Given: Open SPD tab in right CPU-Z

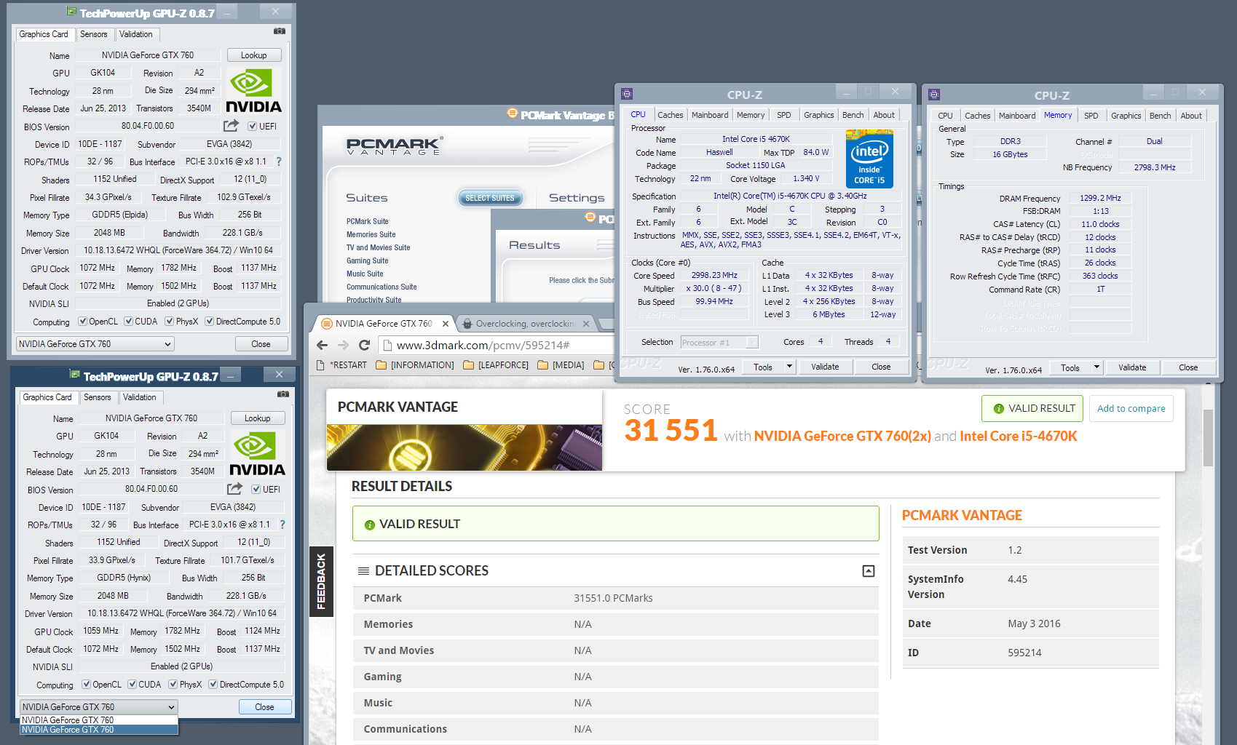Looking at the screenshot, I should coord(1091,116).
